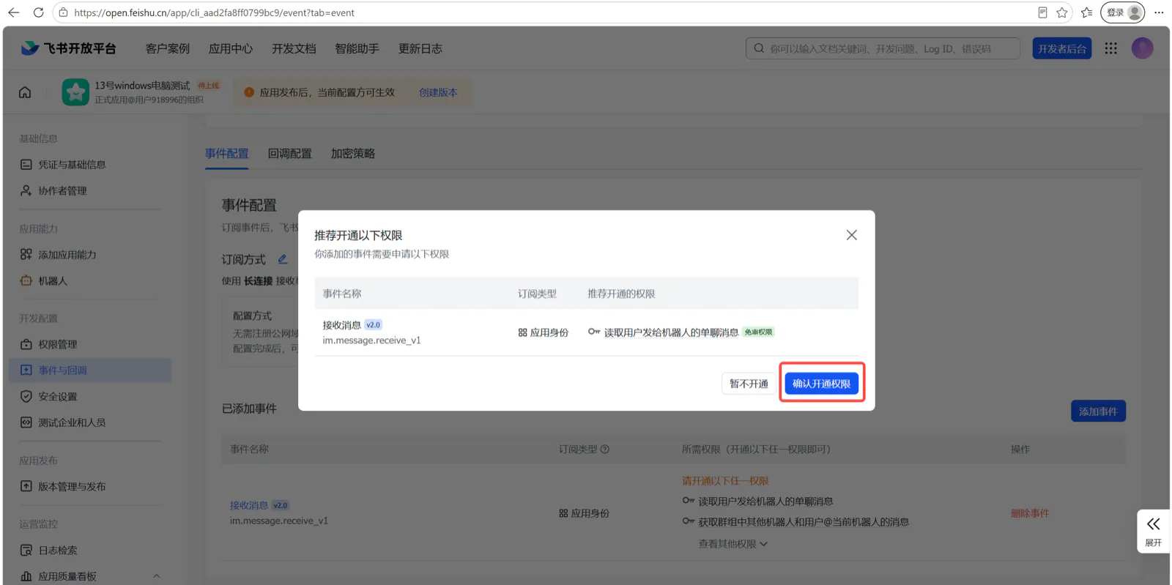Click the 添加事件 button
The height and width of the screenshot is (585, 1172).
(1098, 411)
